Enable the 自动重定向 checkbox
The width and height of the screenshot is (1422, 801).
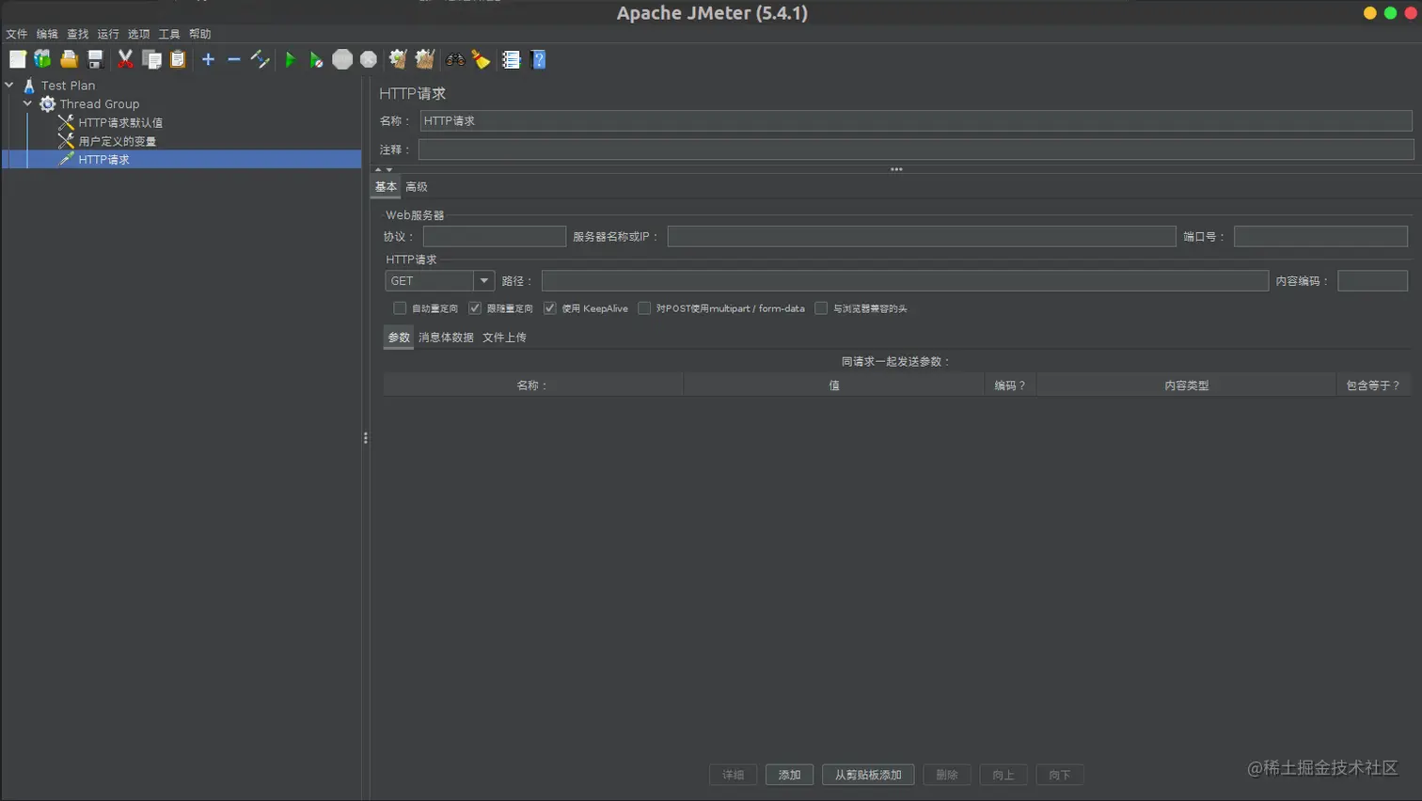click(x=400, y=308)
